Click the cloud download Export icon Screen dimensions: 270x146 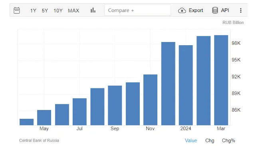click(x=182, y=10)
